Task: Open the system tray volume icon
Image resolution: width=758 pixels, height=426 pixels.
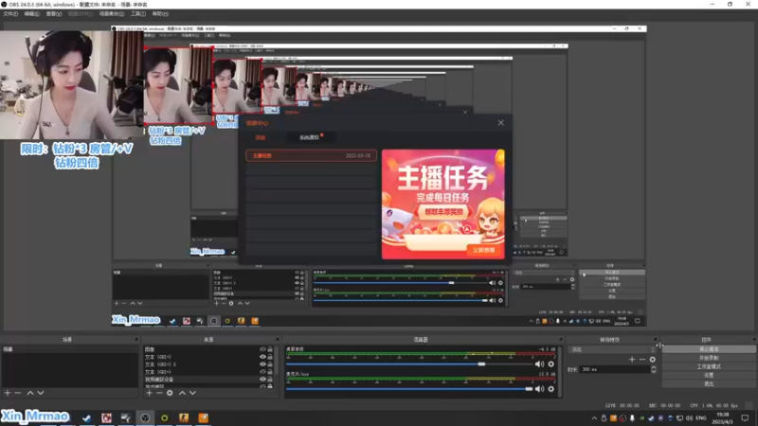Action: [x=690, y=418]
